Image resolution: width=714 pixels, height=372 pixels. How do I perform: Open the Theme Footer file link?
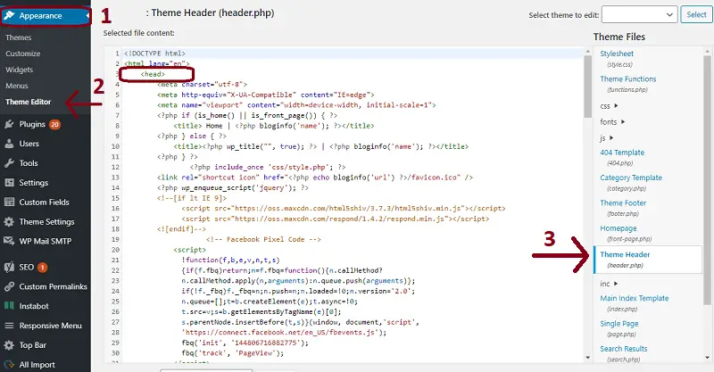coord(623,203)
